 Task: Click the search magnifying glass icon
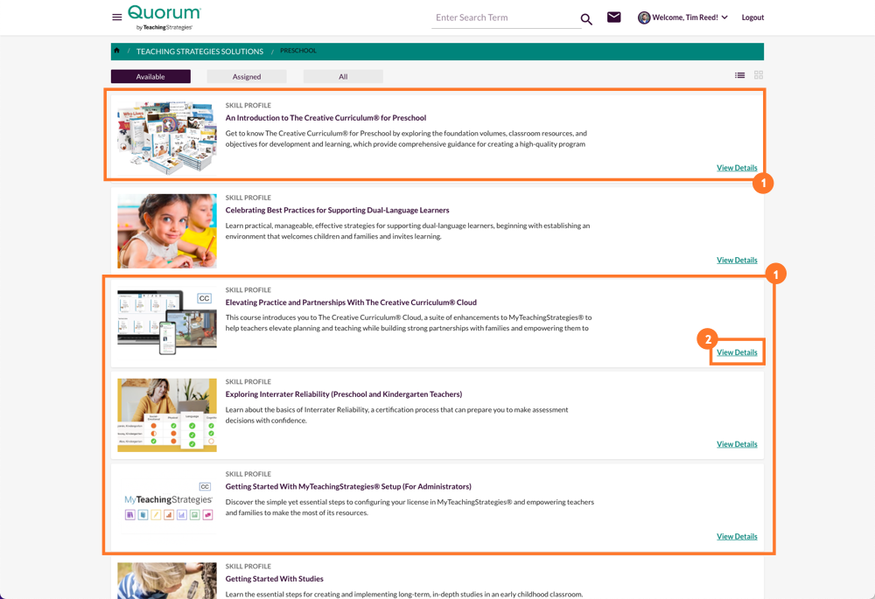(x=586, y=17)
